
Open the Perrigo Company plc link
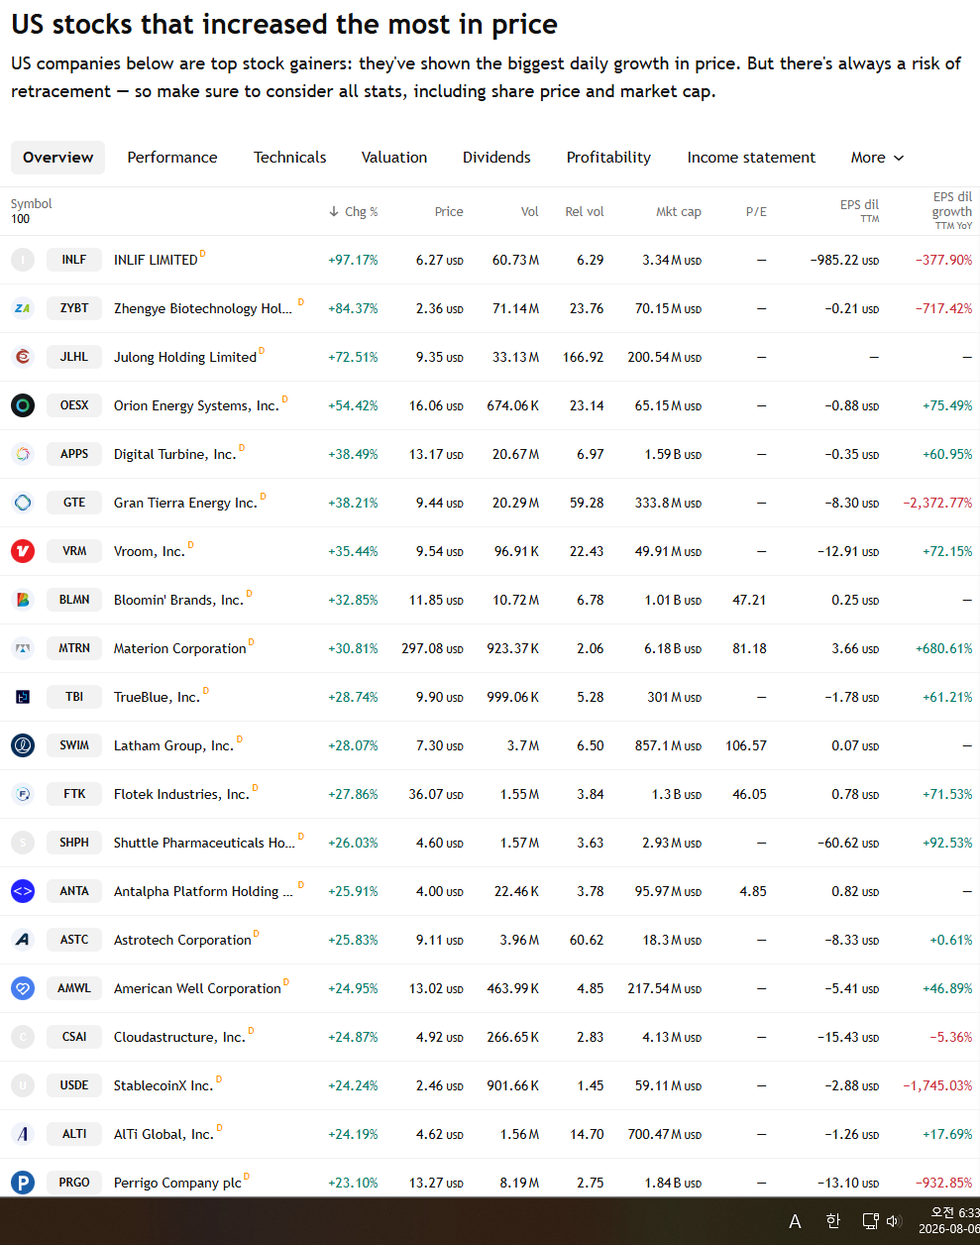(177, 1184)
